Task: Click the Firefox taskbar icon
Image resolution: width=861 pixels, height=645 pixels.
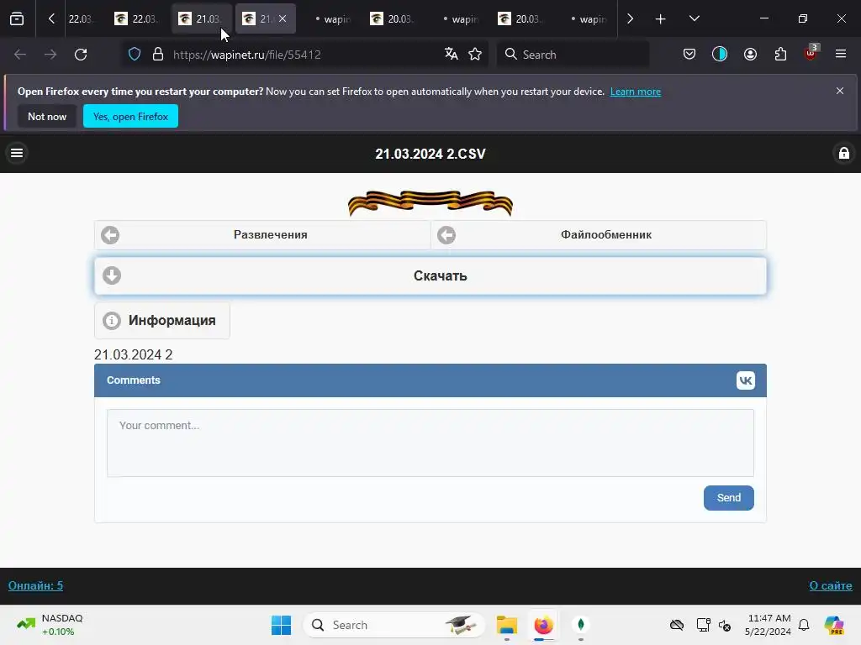Action: tap(544, 625)
